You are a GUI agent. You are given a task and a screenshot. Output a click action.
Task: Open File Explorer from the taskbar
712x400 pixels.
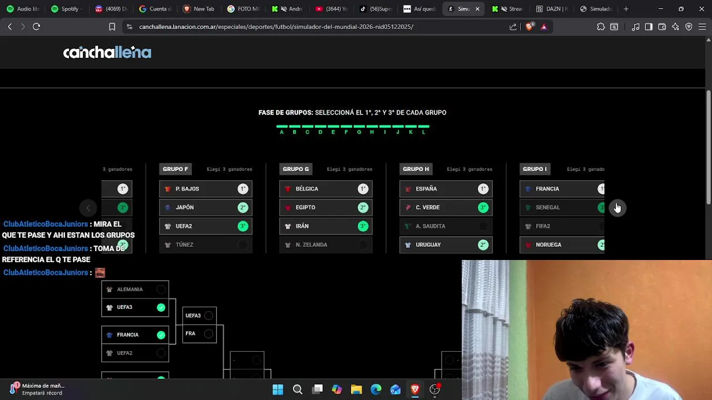pos(357,389)
